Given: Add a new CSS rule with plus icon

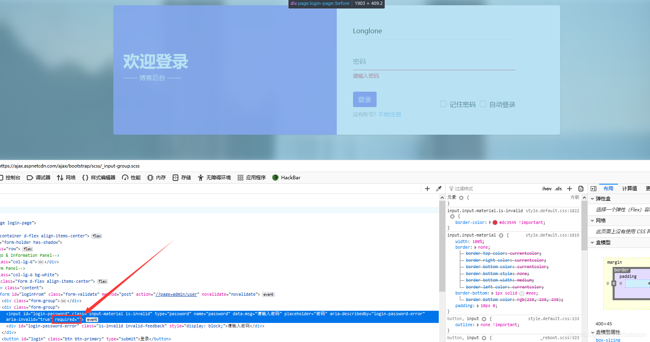Looking at the screenshot, I should 570,189.
